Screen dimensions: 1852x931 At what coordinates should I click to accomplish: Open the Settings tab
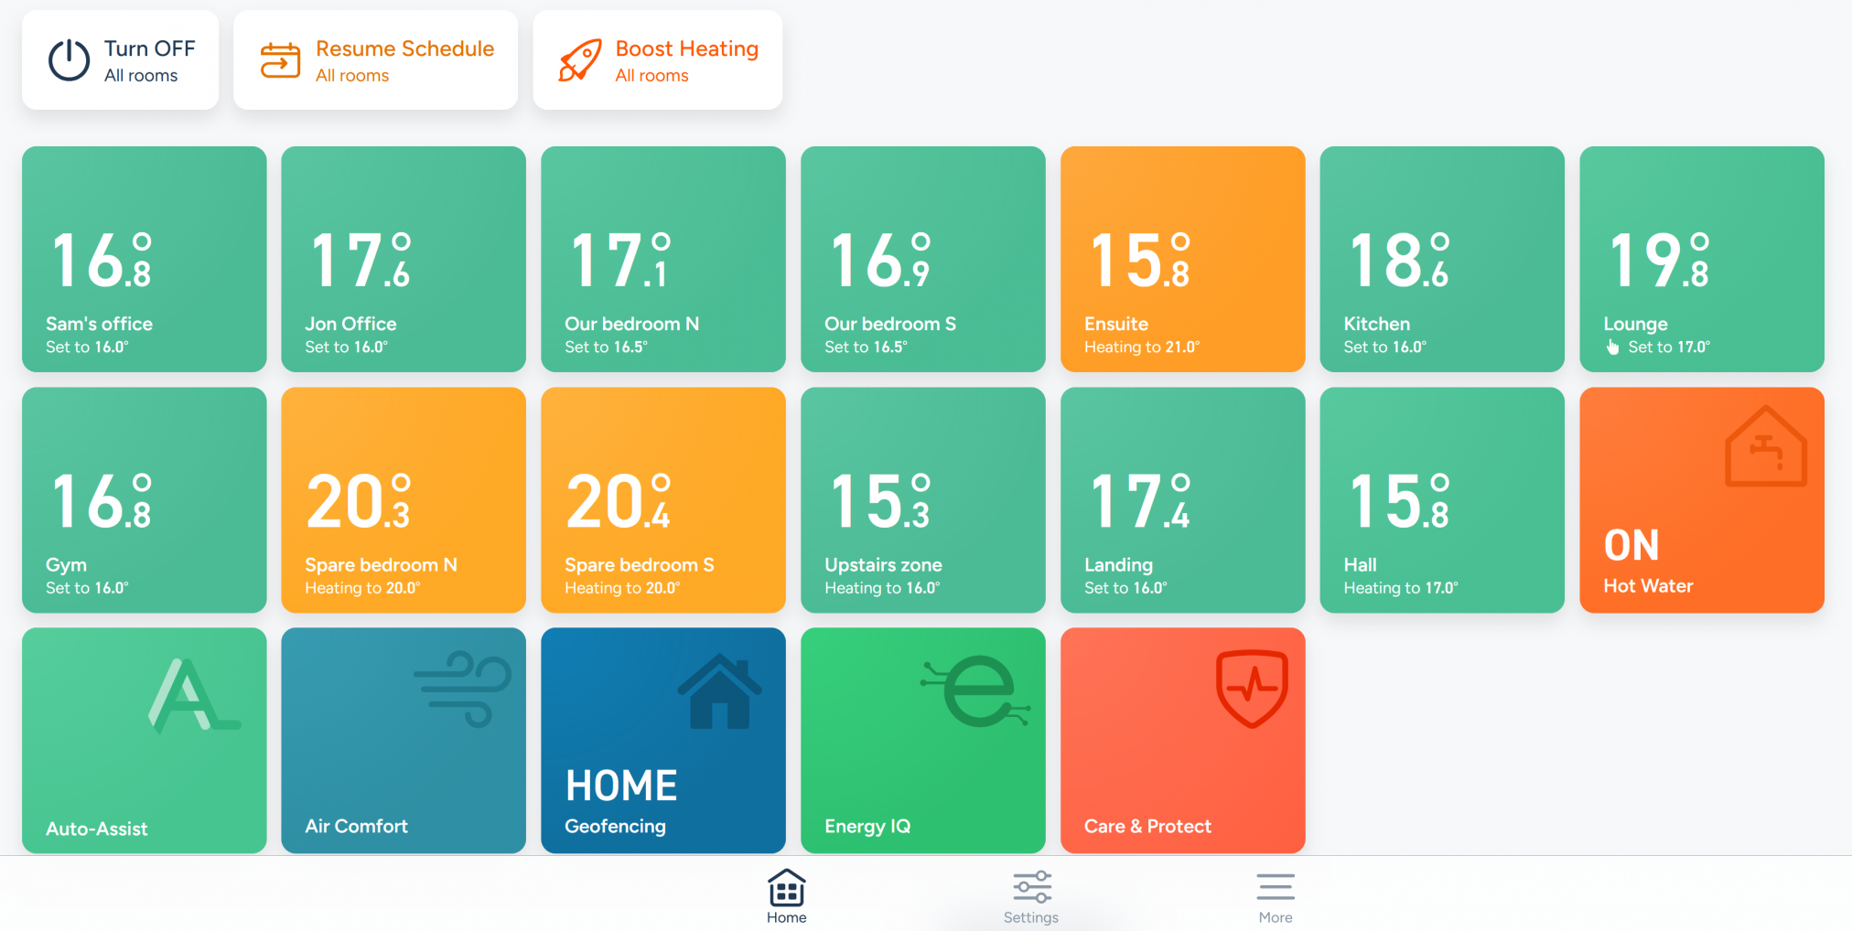point(1031,896)
